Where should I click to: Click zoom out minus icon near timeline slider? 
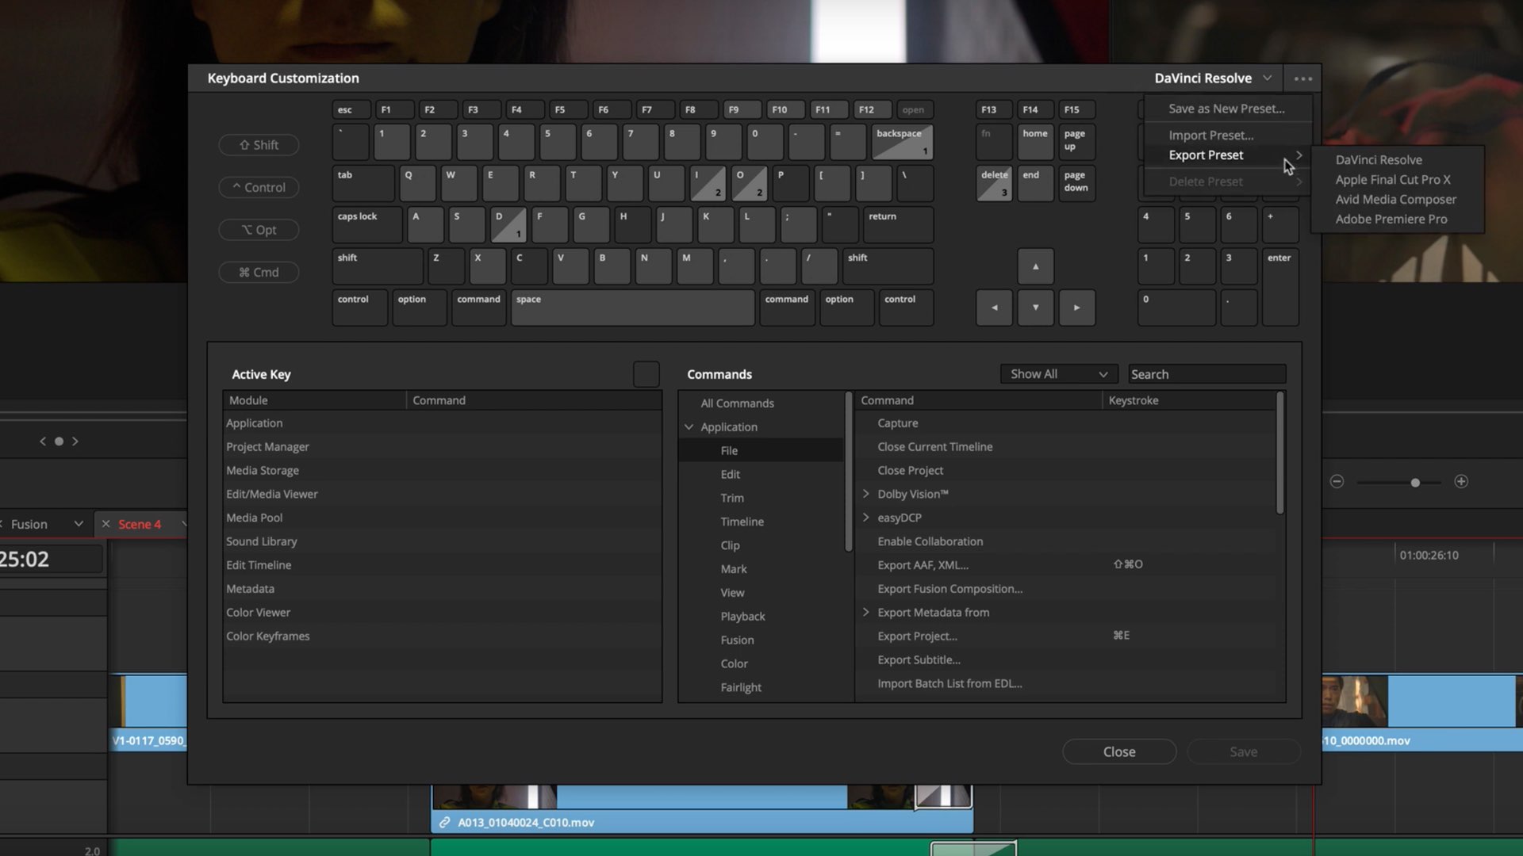point(1337,481)
